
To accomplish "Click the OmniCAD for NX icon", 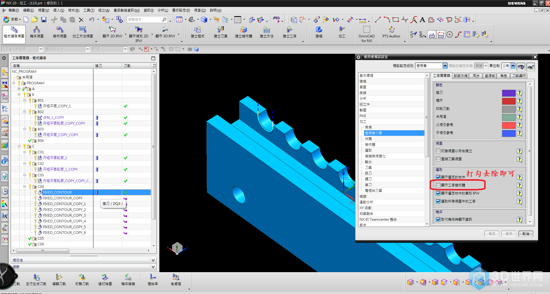I will pyautogui.click(x=366, y=30).
